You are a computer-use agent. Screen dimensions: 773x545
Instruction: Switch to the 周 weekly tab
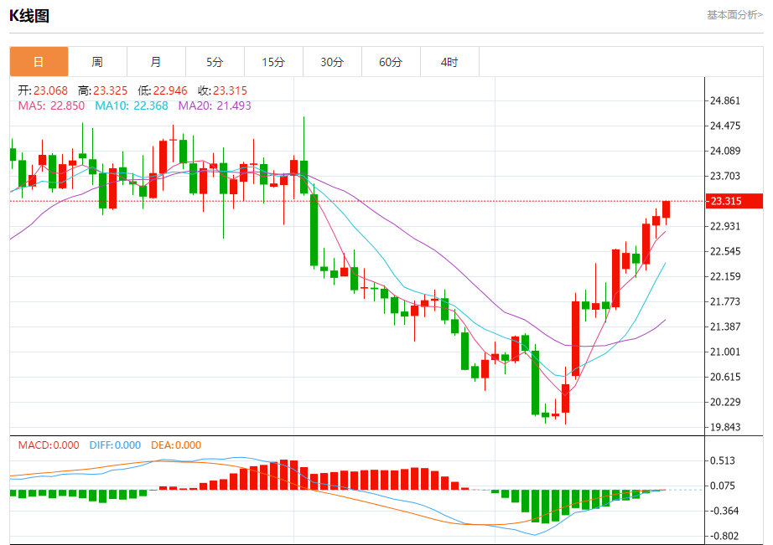pos(97,62)
